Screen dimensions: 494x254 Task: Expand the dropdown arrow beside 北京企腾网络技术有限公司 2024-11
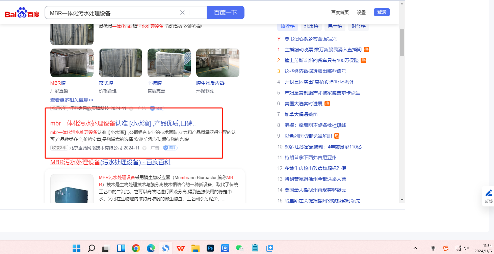145,148
